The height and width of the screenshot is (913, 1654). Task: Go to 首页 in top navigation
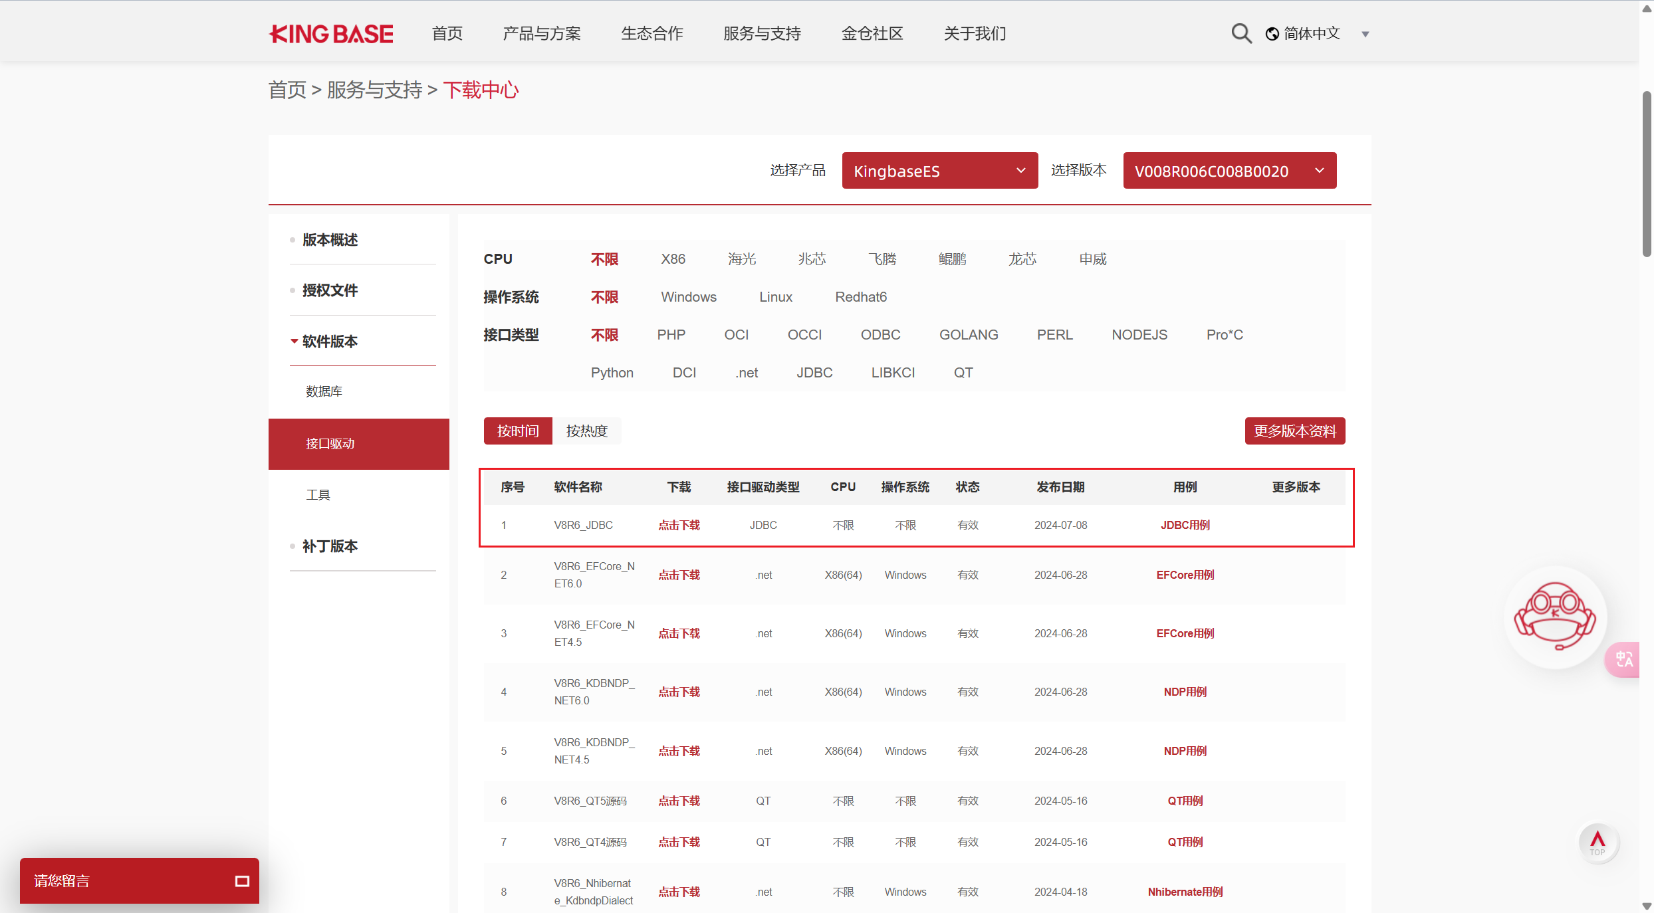(447, 34)
